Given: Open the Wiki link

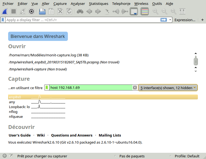Looking at the screenshot, I should pos(41,135).
